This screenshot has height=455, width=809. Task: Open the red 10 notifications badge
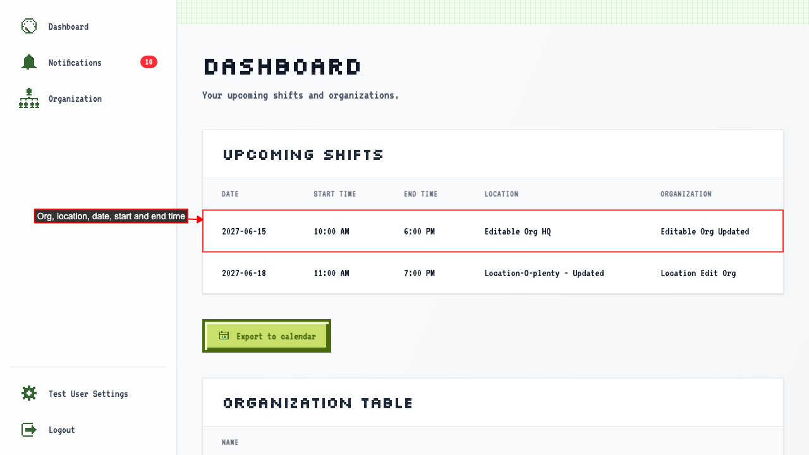click(149, 62)
